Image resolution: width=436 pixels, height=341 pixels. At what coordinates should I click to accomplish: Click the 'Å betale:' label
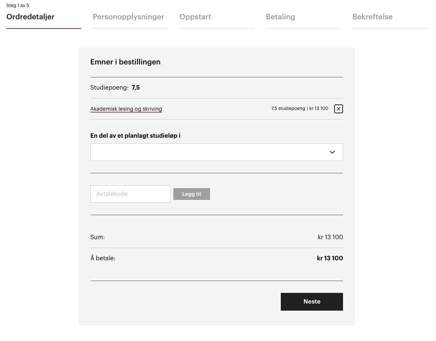103,258
